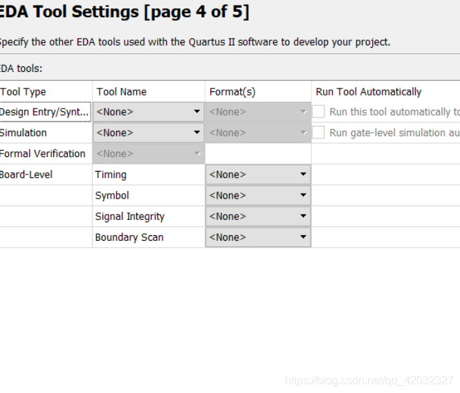Open Signal Integrity format dropdown
The image size is (460, 393).
pyautogui.click(x=258, y=217)
